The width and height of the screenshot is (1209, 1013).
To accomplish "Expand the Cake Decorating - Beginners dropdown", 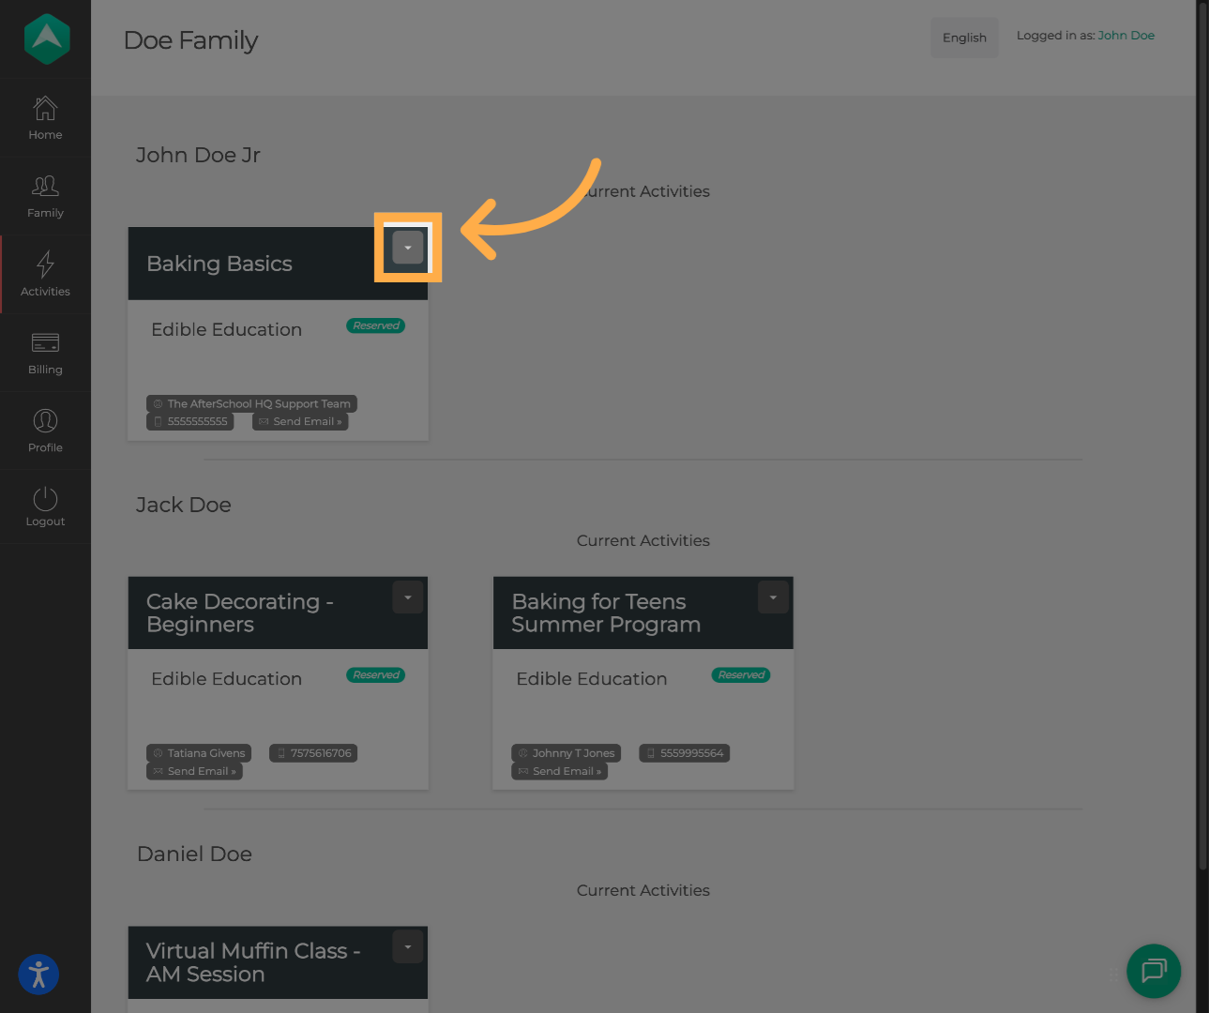I will pos(408,597).
